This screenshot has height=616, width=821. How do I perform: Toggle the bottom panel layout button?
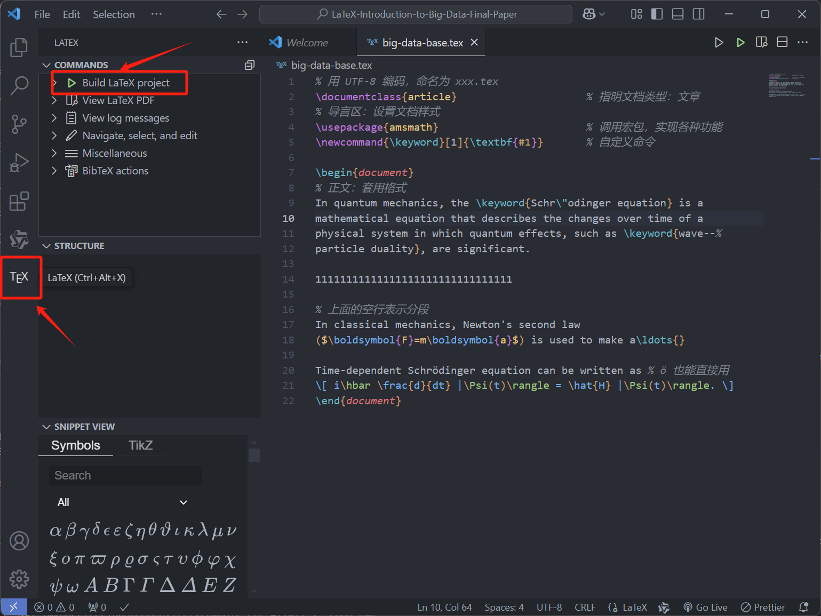click(x=677, y=14)
